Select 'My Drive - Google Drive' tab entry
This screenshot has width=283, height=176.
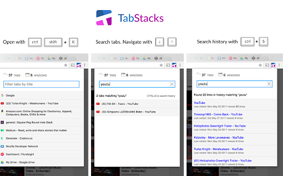coord(42,162)
